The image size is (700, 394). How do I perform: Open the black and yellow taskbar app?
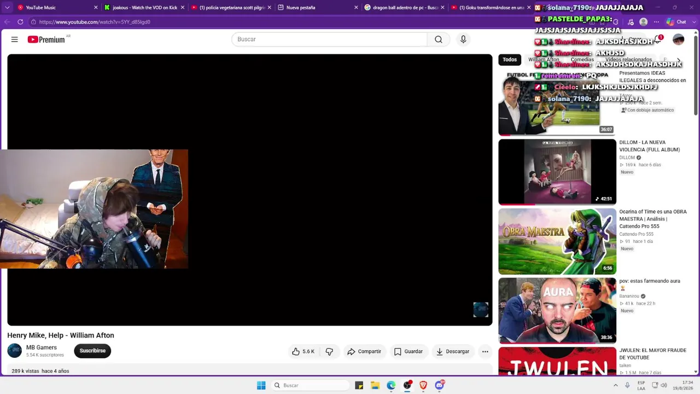coord(359,385)
